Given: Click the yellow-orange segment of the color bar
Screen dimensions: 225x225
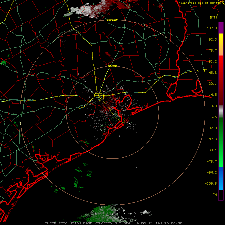Looking at the screenshot, I should (221, 44).
